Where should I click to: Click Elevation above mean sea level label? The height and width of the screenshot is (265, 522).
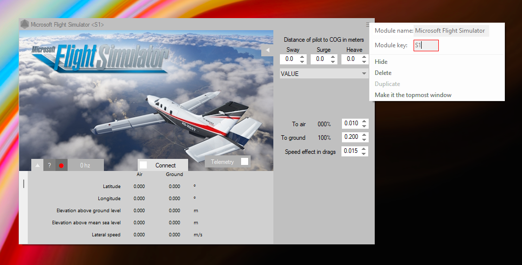[86, 222]
